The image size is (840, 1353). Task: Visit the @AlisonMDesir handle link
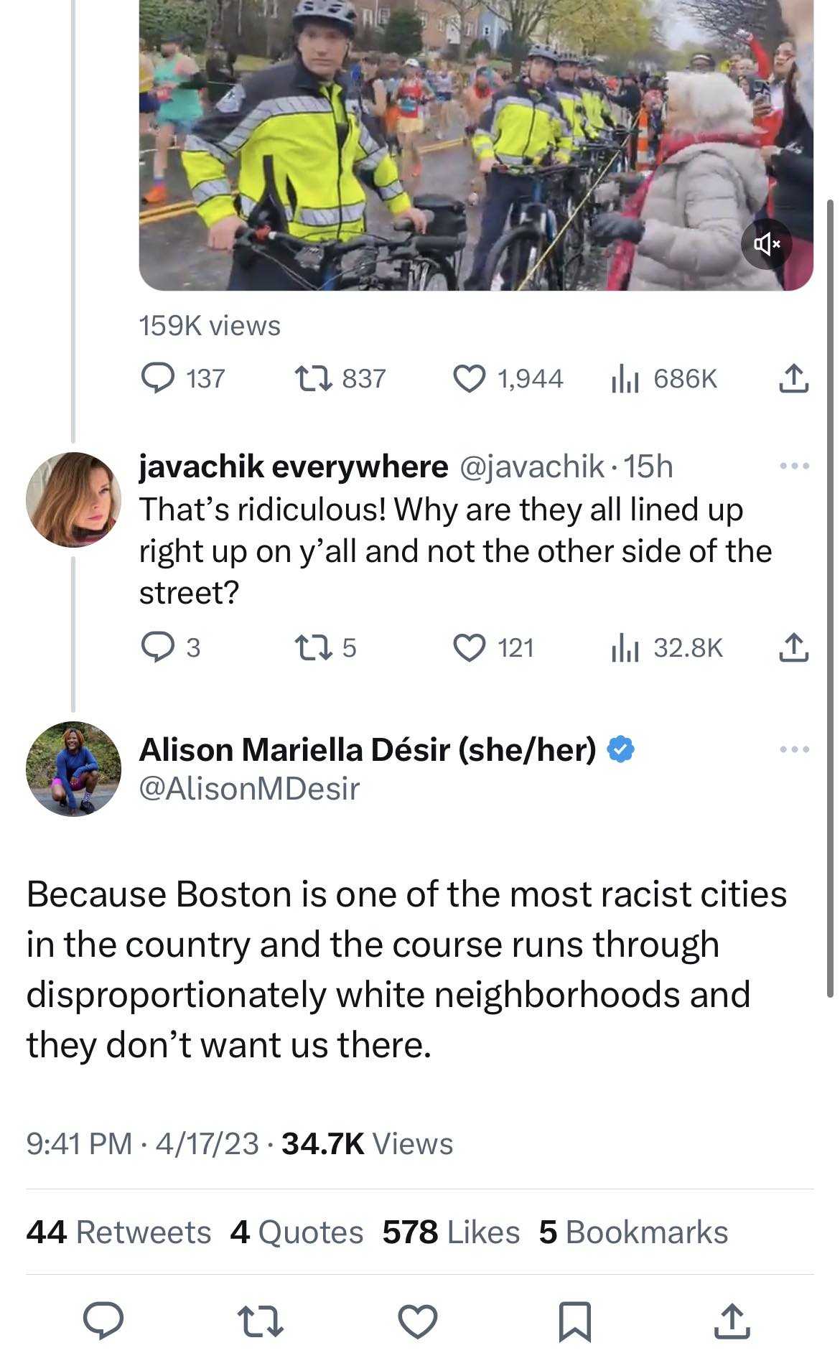pos(248,789)
